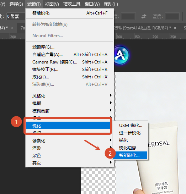This screenshot has height=194, width=186.
Task: Click the swap width and height arrows icon
Action: [144, 16]
